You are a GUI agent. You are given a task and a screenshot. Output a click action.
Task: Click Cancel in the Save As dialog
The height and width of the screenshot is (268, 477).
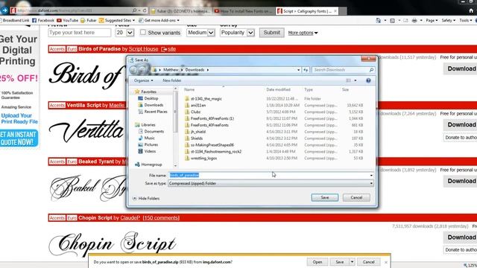tap(356, 197)
